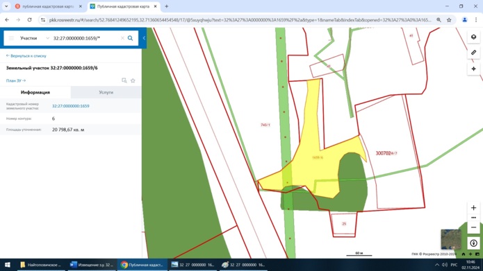Open the hamburger menu in search bar
This screenshot has height=271, width=483.
click(x=11, y=38)
